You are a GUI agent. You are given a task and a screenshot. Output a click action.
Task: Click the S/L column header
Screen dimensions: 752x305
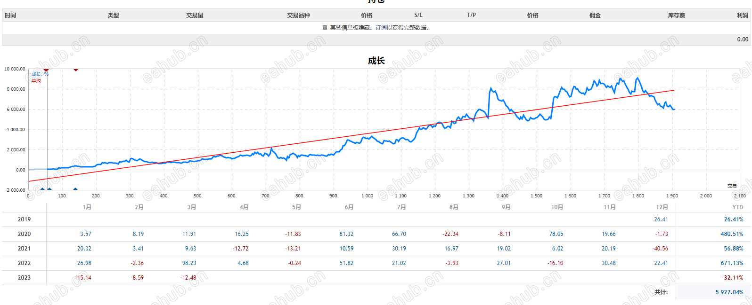pyautogui.click(x=418, y=15)
